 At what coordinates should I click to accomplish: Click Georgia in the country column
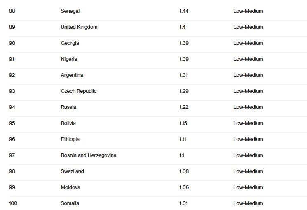coord(70,43)
